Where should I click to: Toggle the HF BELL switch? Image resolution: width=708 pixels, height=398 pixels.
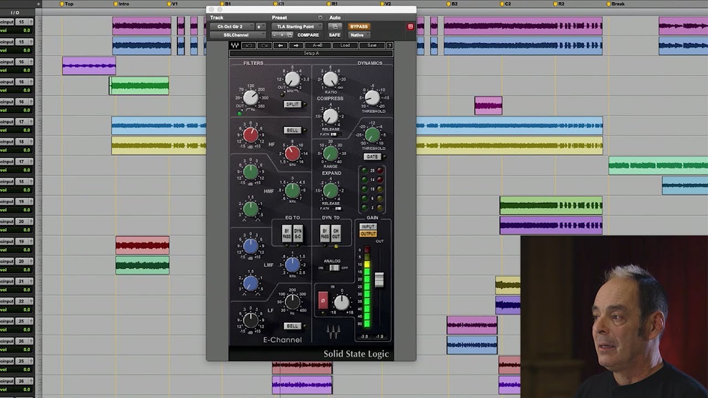292,130
